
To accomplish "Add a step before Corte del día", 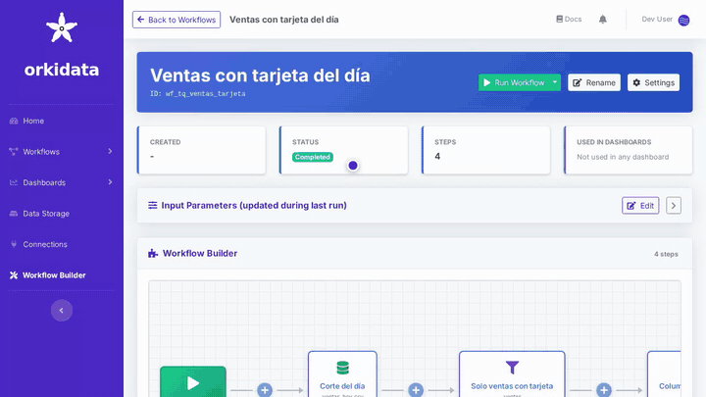I will pos(265,390).
